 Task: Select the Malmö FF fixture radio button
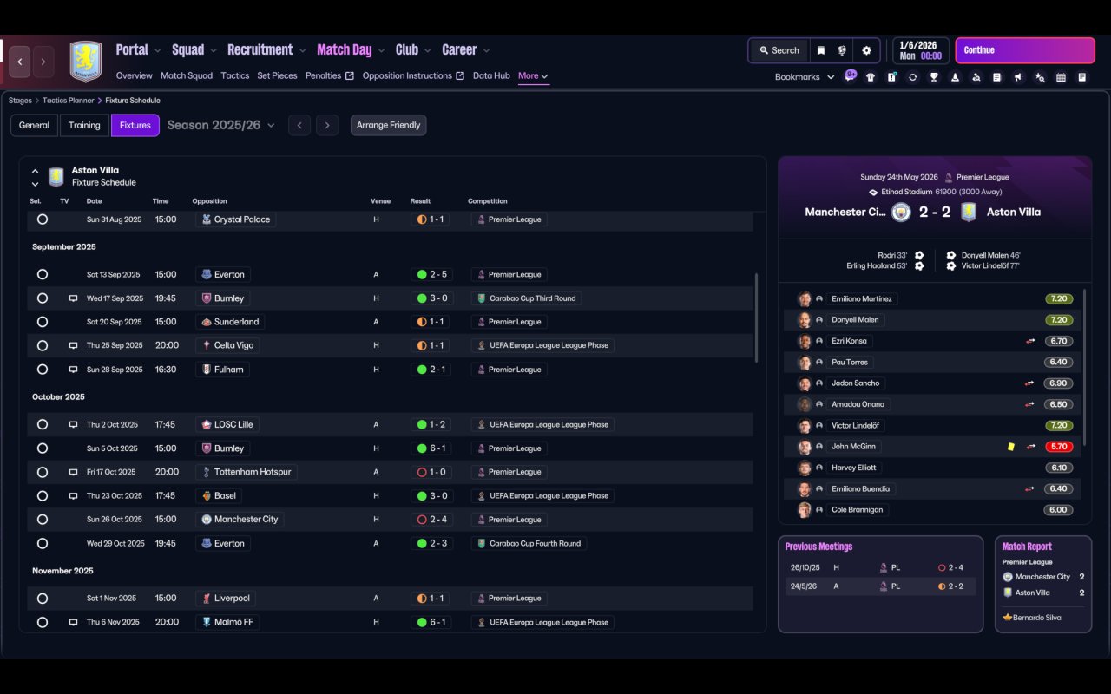pos(42,622)
